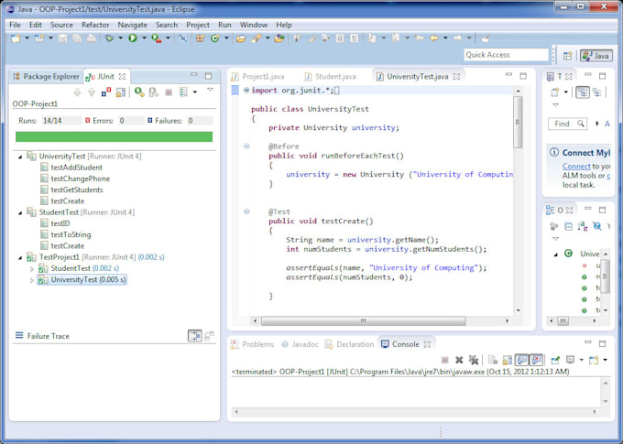Switch to the Student.java editor tab
623x444 pixels.
[x=334, y=76]
